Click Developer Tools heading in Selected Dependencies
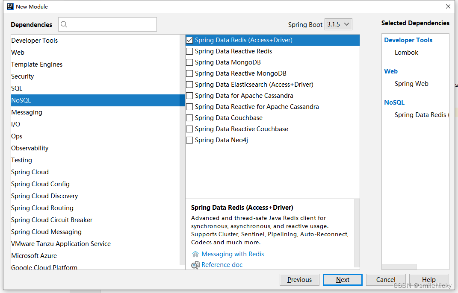 click(408, 40)
